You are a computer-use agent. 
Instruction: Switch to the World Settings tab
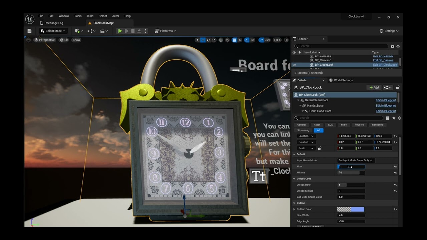point(341,80)
